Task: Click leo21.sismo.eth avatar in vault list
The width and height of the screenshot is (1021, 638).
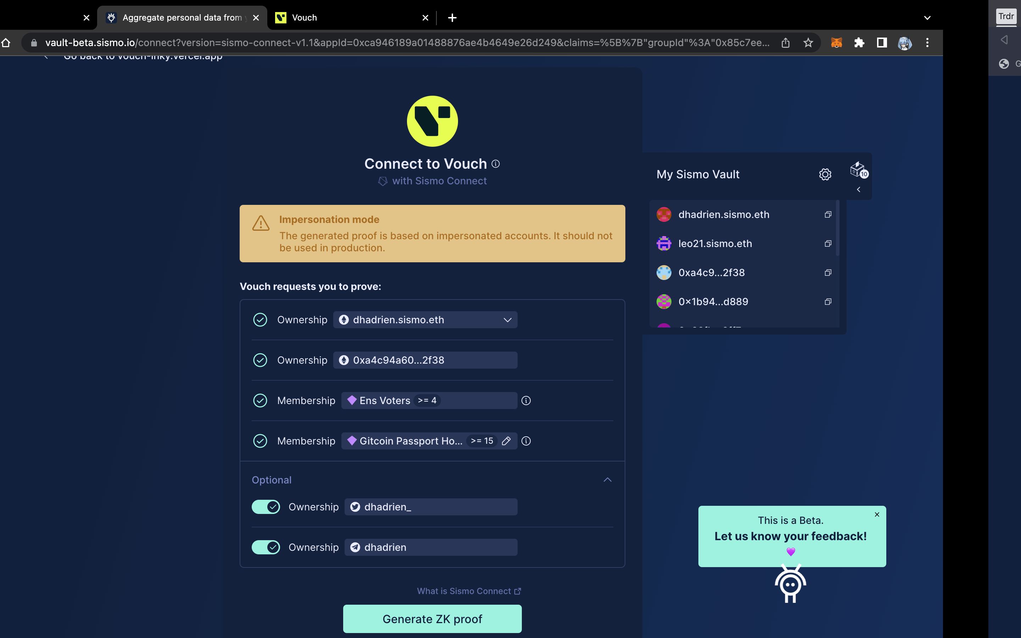Action: point(664,244)
